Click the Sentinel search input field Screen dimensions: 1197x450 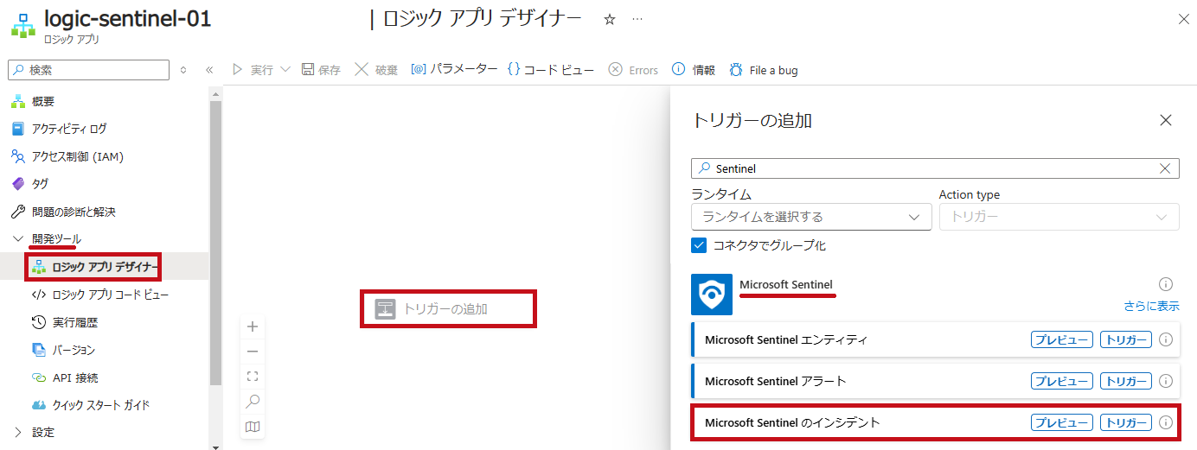point(935,168)
